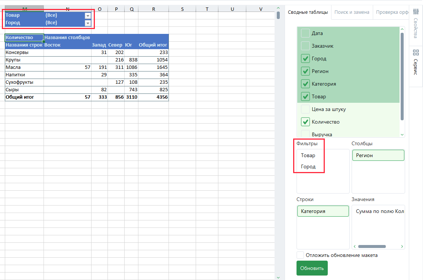Image resolution: width=423 pixels, height=280 pixels.
Task: Select Регион item in Столбцы area
Action: tap(378, 156)
